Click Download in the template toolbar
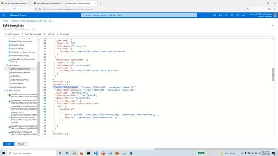 click(x=63, y=34)
